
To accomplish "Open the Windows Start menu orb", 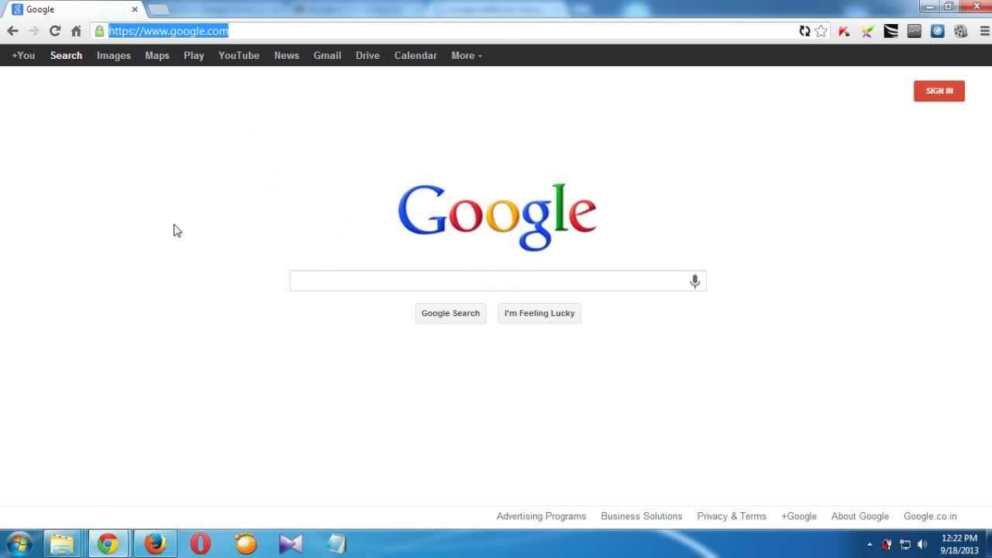I will tap(19, 543).
